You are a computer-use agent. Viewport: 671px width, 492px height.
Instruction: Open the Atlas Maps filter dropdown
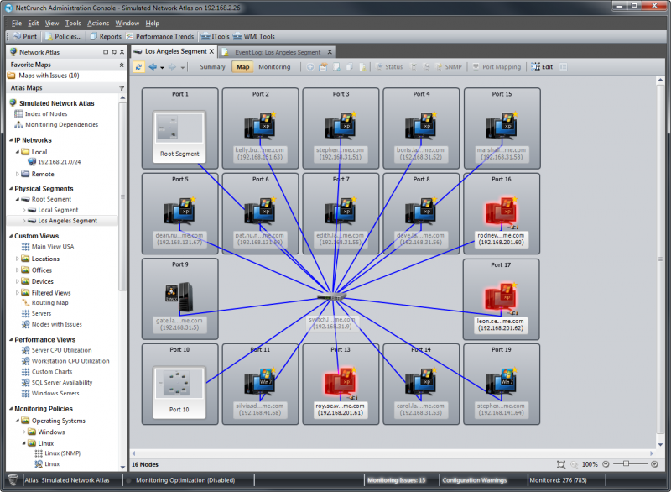tap(122, 88)
